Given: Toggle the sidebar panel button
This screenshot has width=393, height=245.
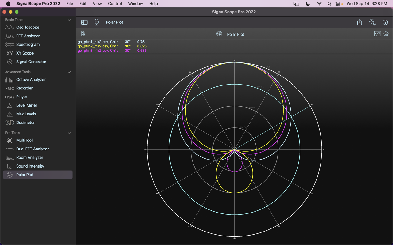Looking at the screenshot, I should [84, 22].
